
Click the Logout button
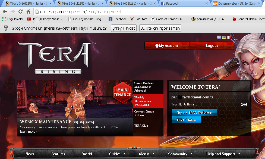point(212,45)
